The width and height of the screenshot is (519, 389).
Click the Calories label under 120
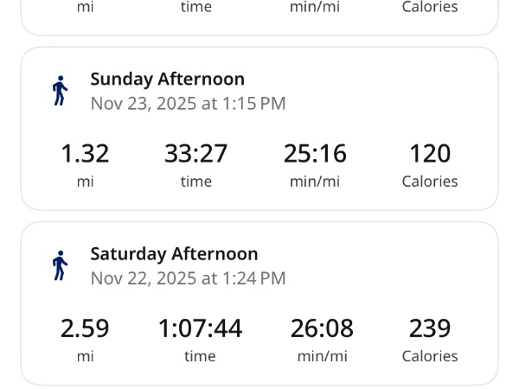pyautogui.click(x=430, y=182)
